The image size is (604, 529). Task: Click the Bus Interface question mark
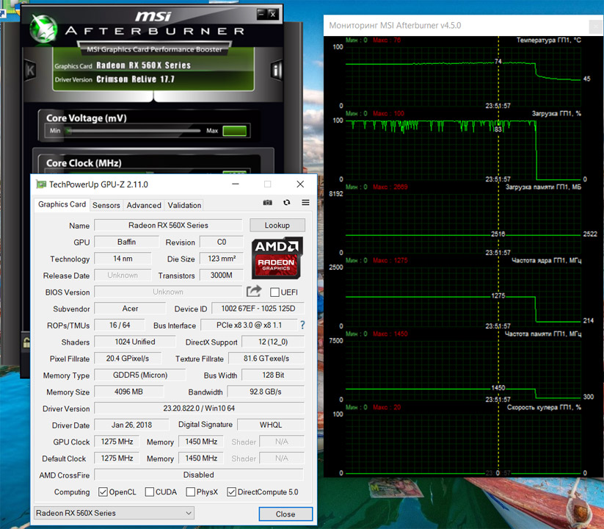click(302, 325)
